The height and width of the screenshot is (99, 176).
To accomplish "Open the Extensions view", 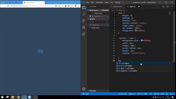I will pyautogui.click(x=84, y=34).
